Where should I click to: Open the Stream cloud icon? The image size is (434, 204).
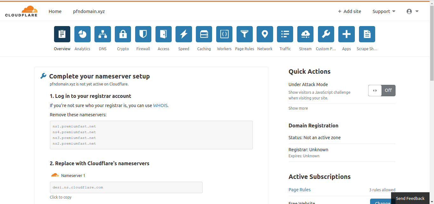pyautogui.click(x=305, y=34)
